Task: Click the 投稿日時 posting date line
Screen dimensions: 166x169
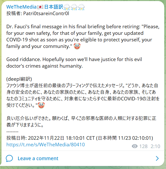Action: [80, 138]
